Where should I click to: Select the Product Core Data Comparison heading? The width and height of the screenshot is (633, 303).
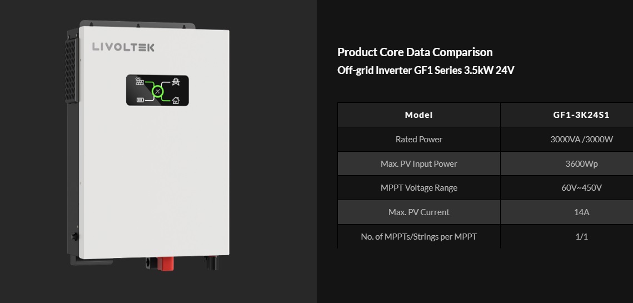click(x=415, y=52)
